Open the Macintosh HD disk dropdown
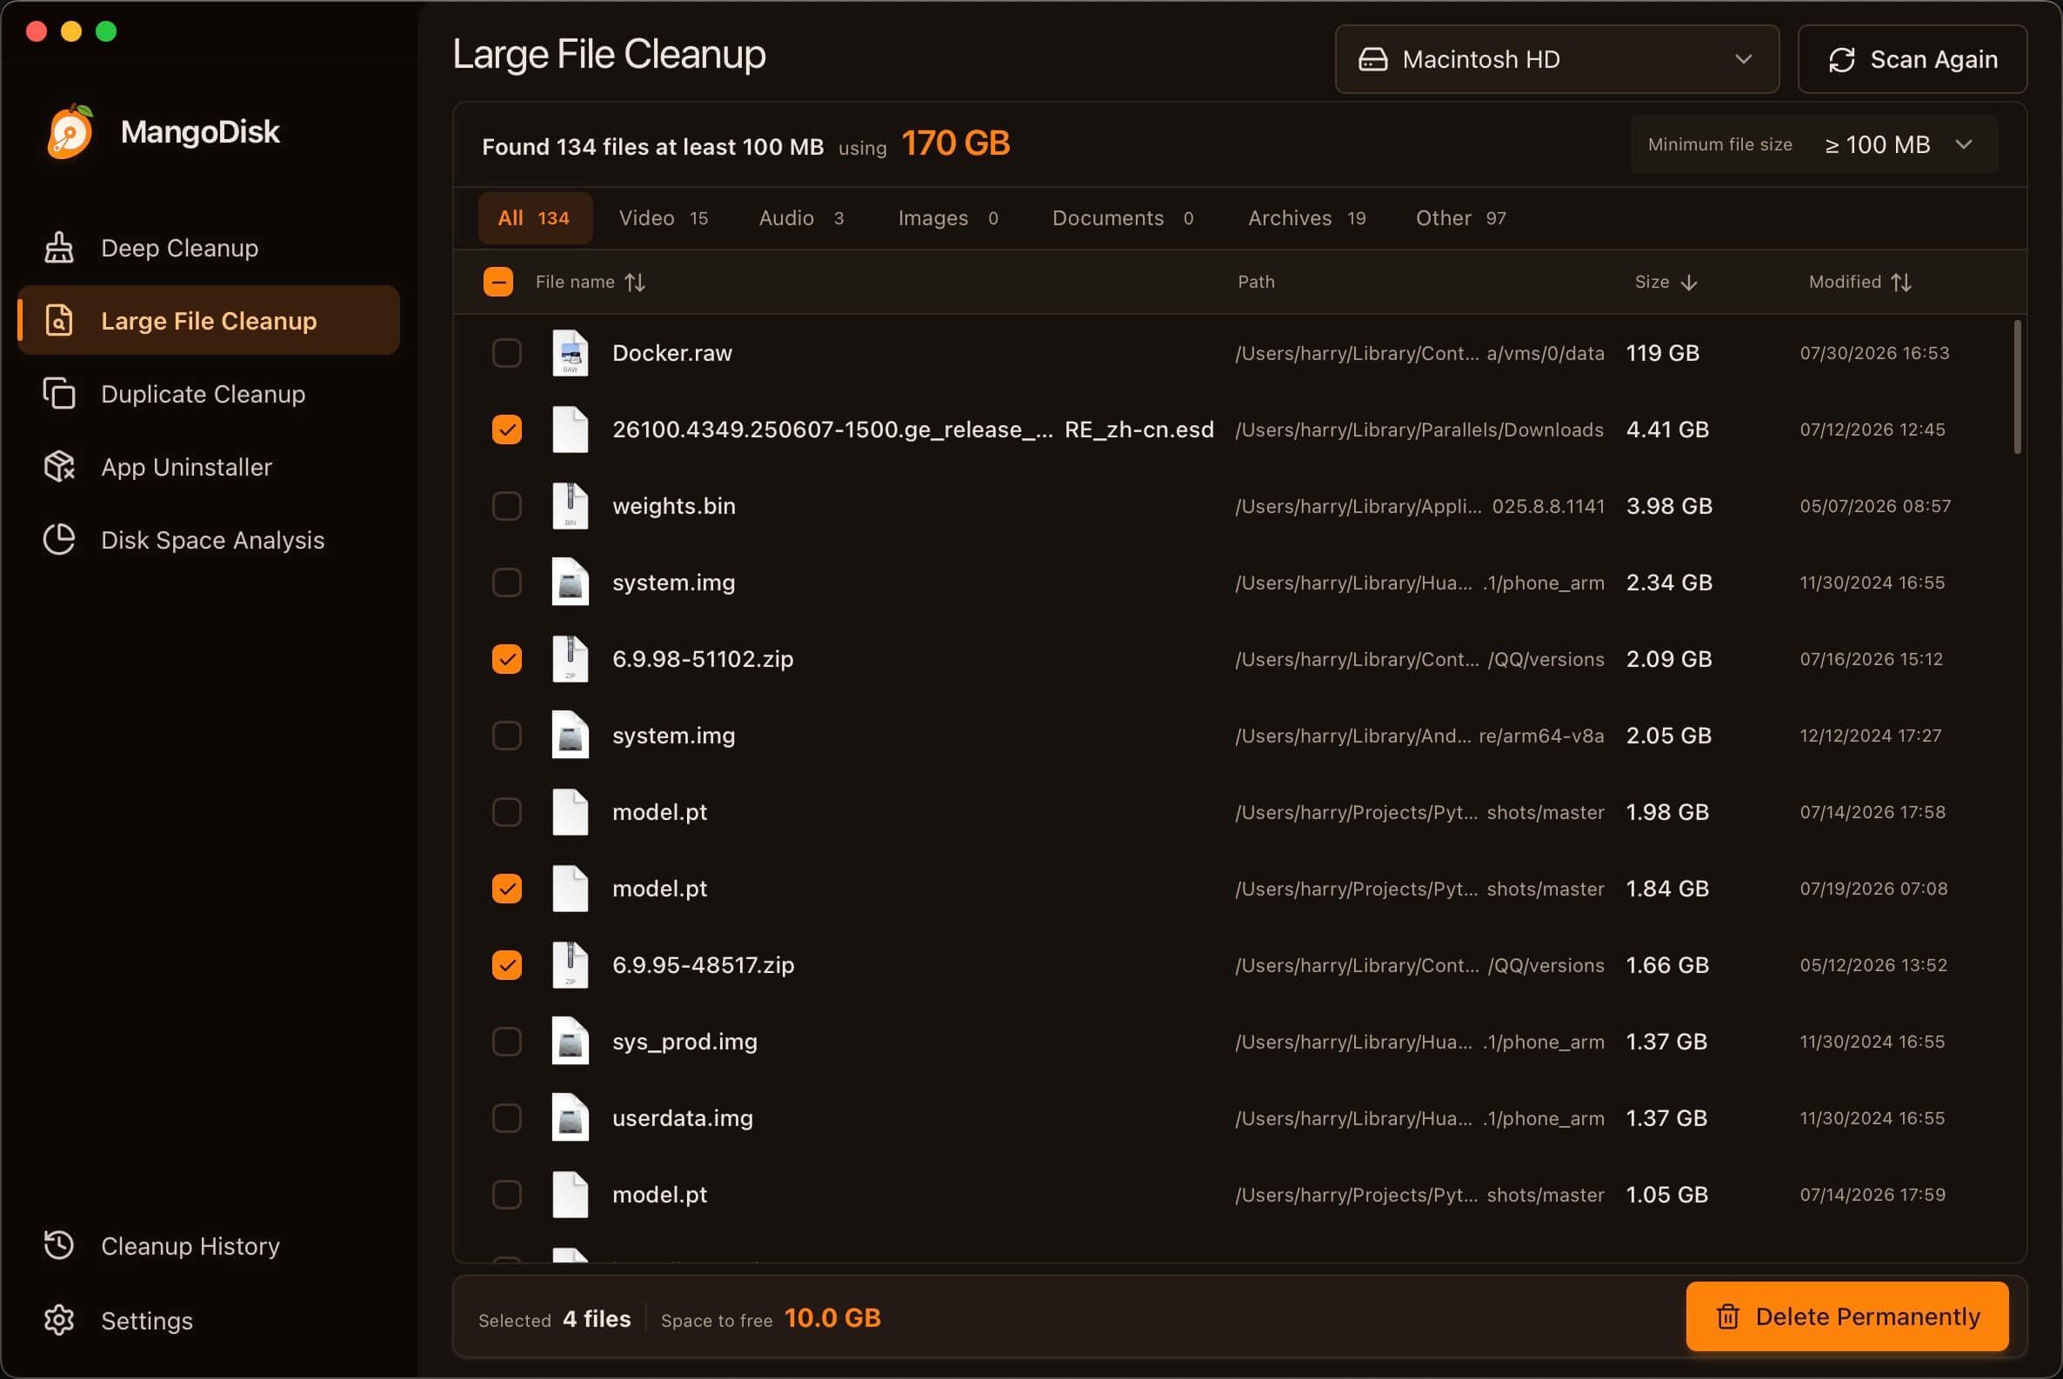Viewport: 2063px width, 1379px height. [x=1556, y=59]
